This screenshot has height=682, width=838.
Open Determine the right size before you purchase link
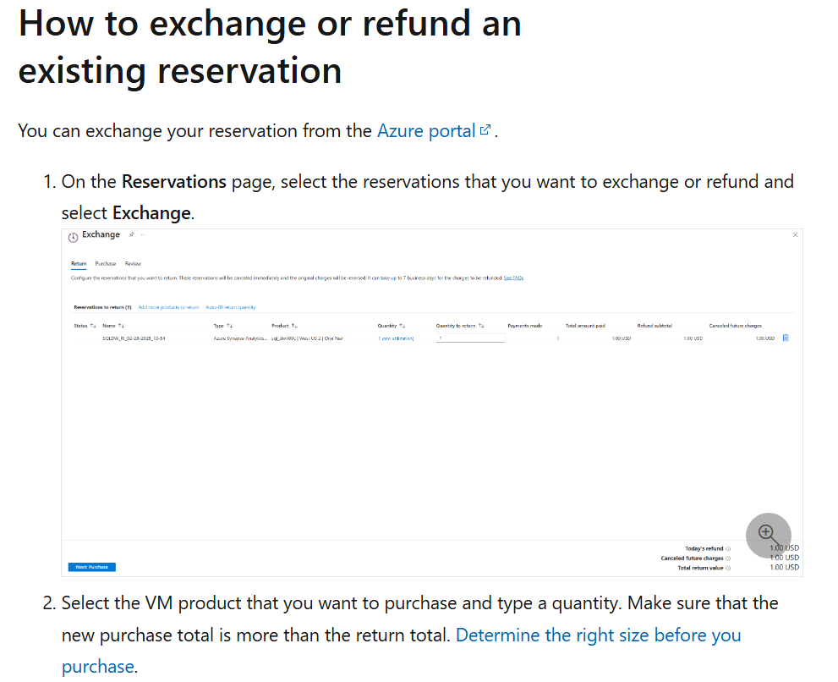(401, 651)
